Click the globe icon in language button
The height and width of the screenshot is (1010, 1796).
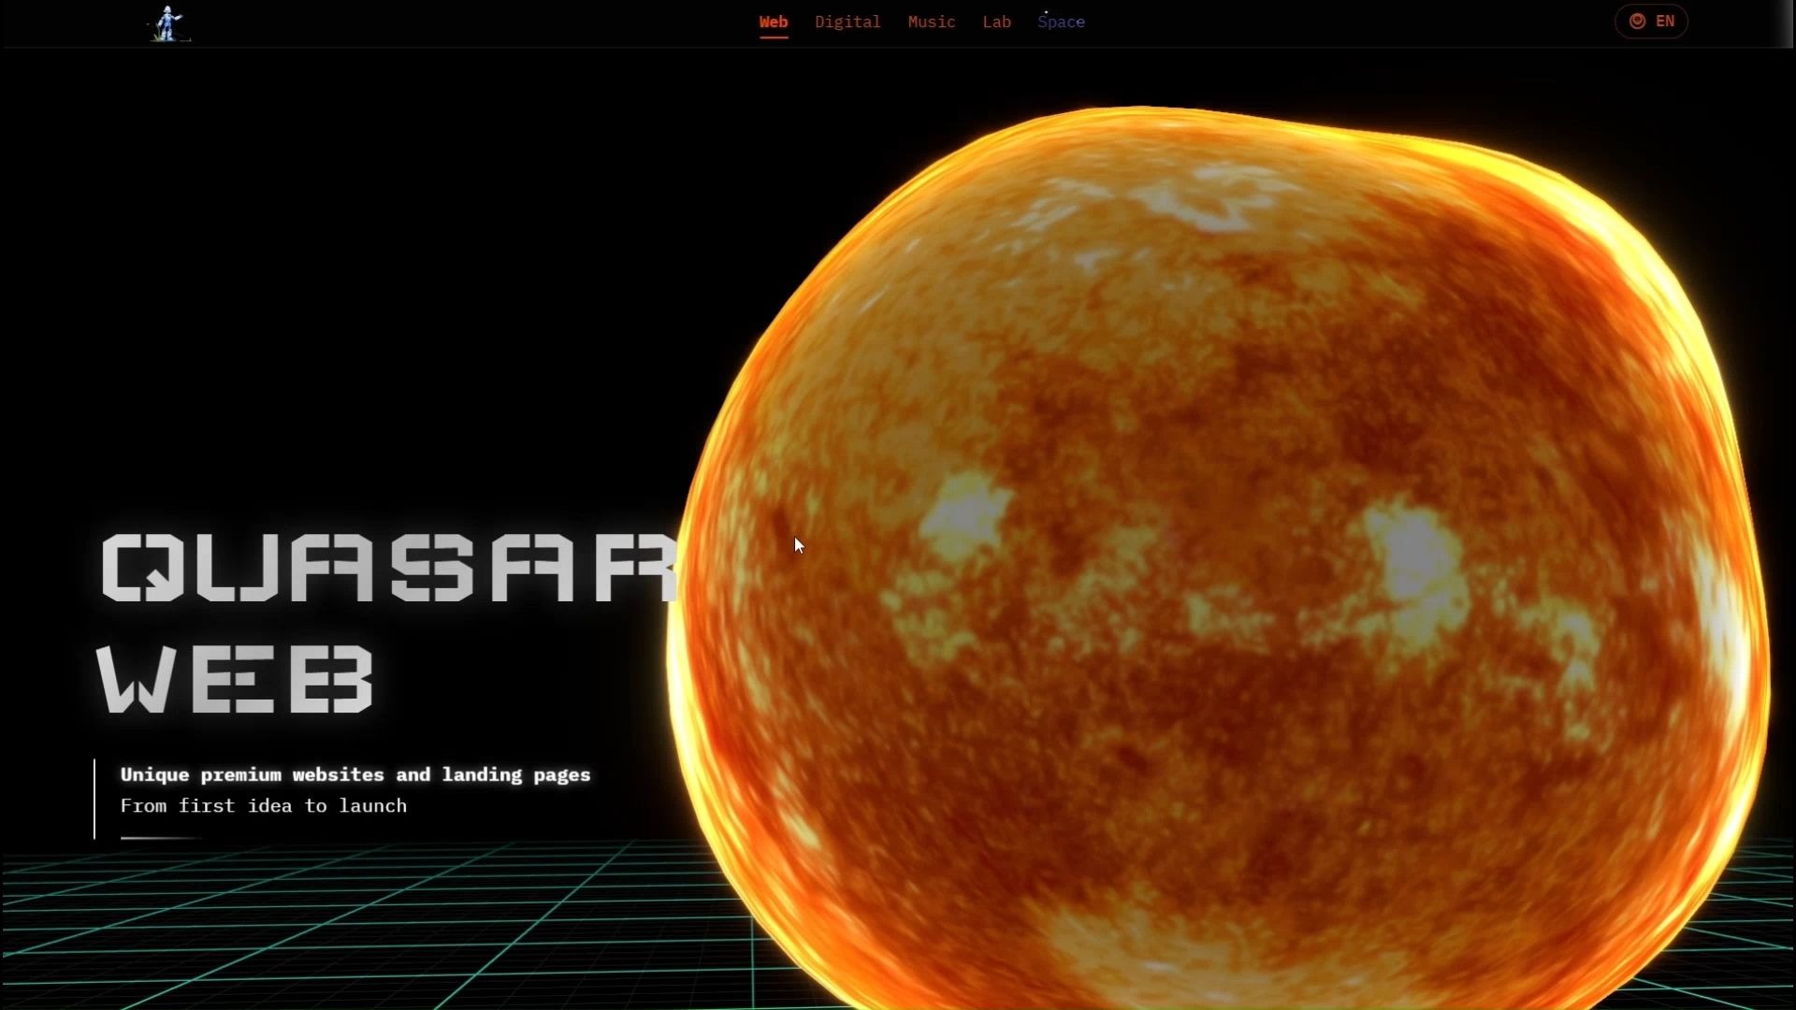(1637, 22)
